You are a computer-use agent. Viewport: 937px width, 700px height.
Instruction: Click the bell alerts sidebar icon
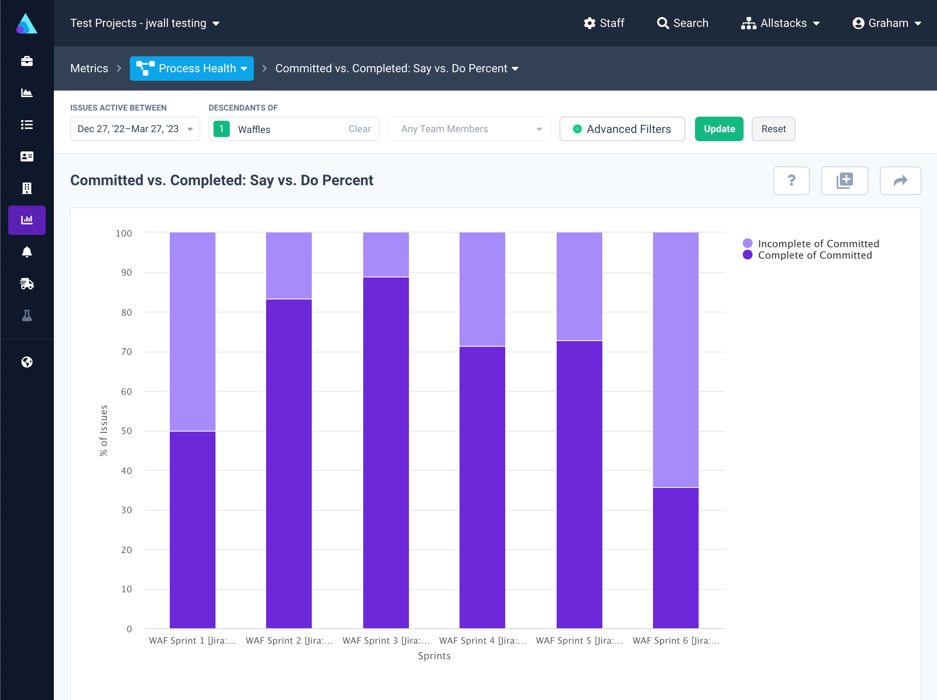[x=27, y=252]
